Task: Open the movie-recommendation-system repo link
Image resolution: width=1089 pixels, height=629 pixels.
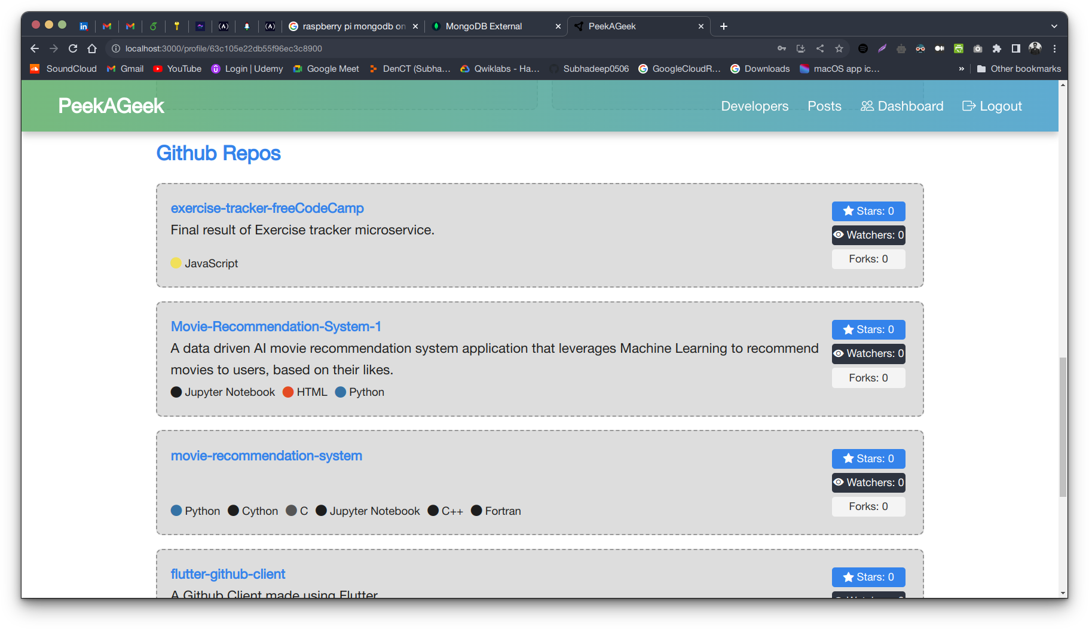Action: point(267,456)
